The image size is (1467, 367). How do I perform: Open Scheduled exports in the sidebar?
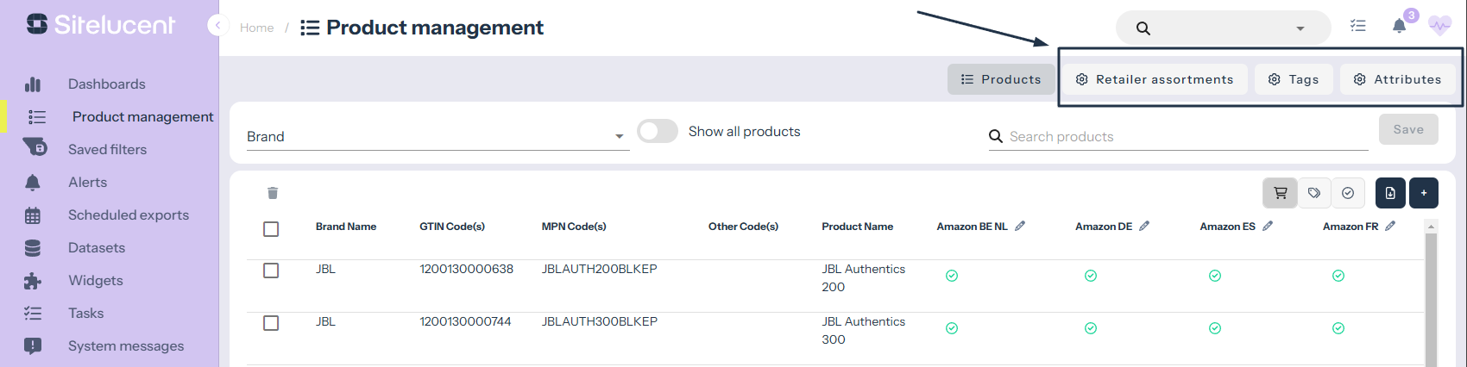(128, 215)
